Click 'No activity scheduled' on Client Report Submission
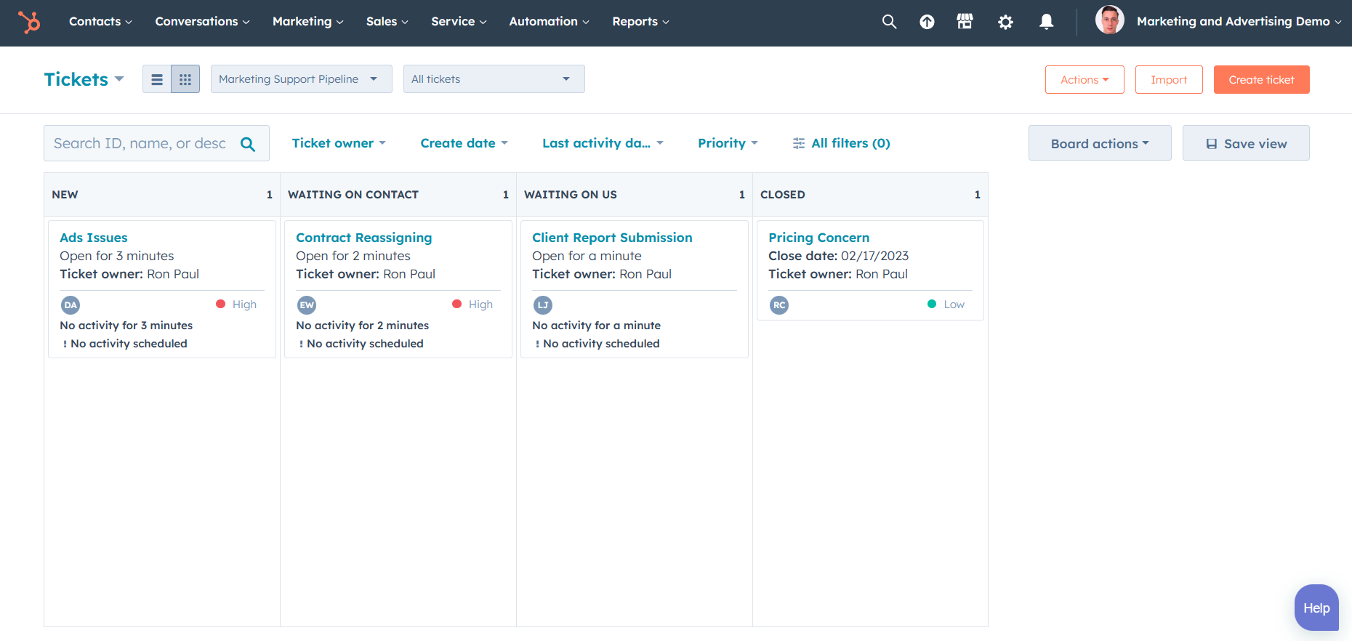Viewport: 1352px width, 641px height. [602, 344]
